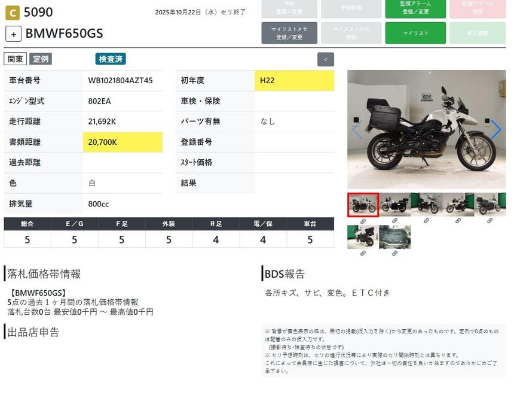Image resolution: width=514 pixels, height=398 pixels.
Task: Click link icon under second thumbnail
Action: click(x=394, y=221)
